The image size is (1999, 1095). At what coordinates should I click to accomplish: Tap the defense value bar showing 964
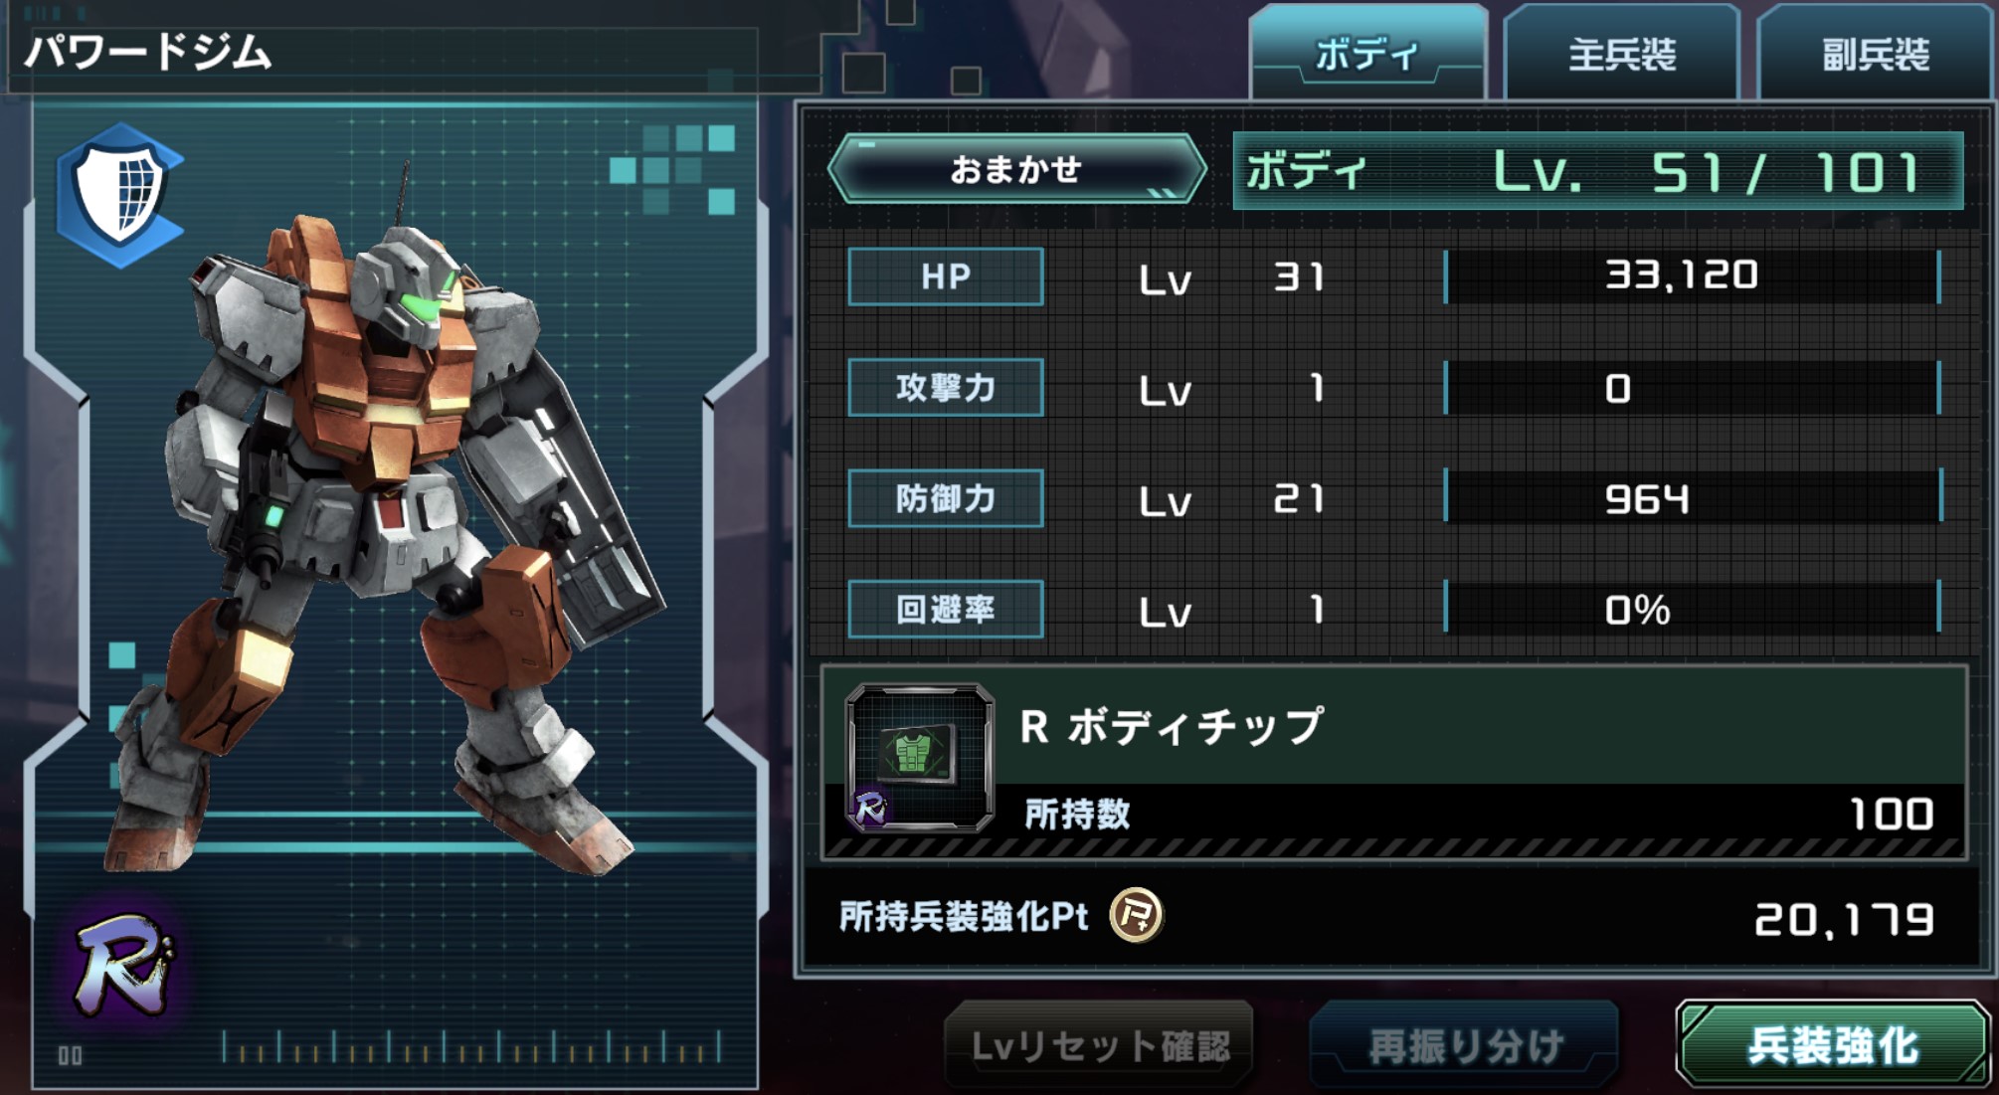[1692, 497]
